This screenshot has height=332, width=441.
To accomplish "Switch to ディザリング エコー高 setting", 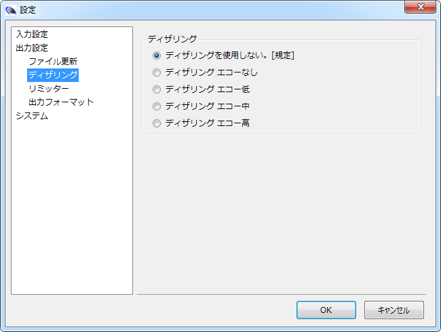I will [157, 123].
